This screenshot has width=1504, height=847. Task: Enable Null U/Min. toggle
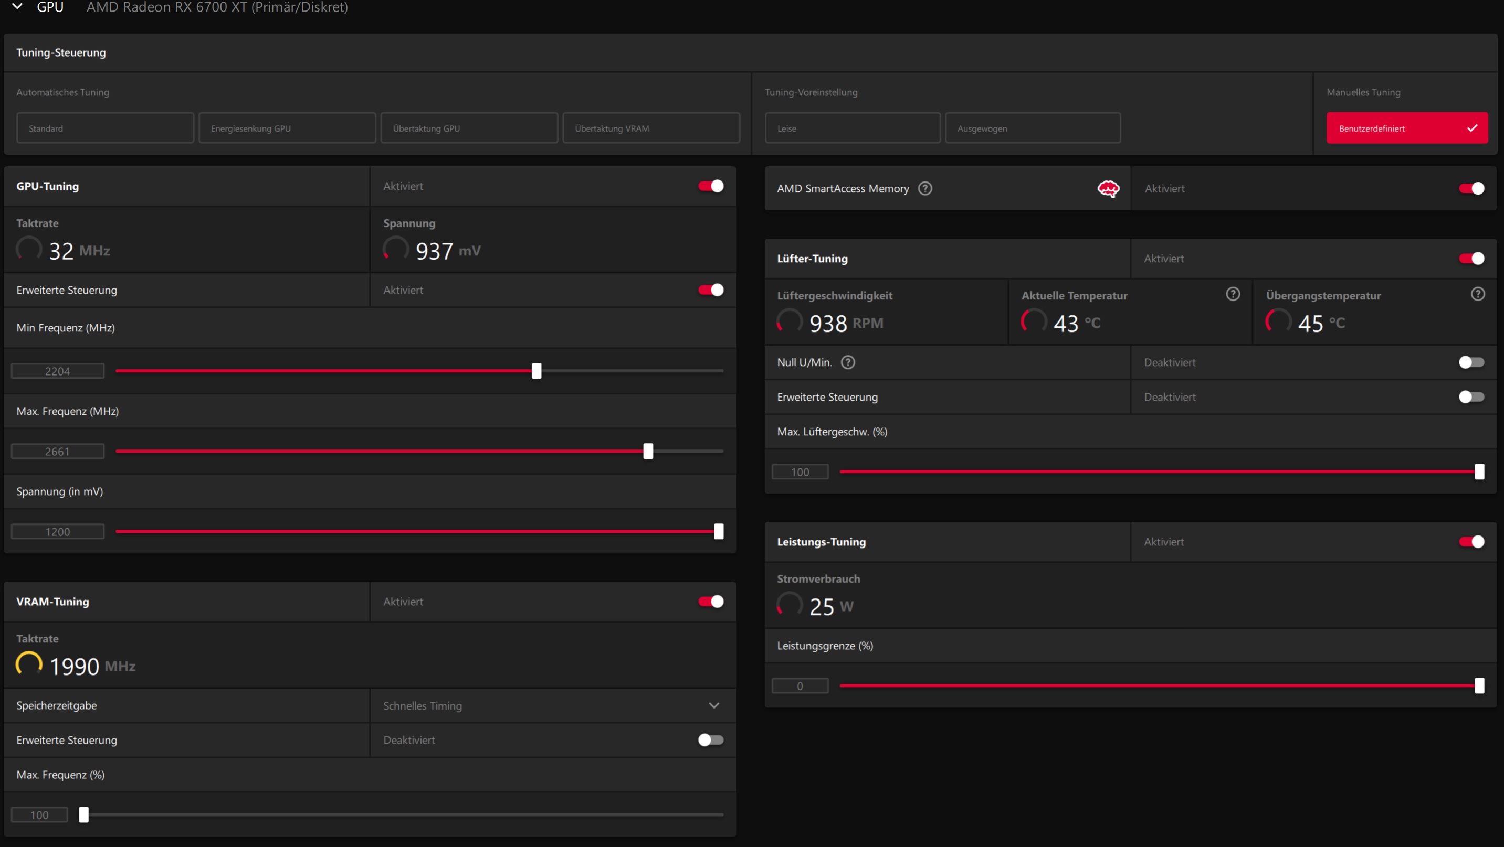pyautogui.click(x=1471, y=362)
